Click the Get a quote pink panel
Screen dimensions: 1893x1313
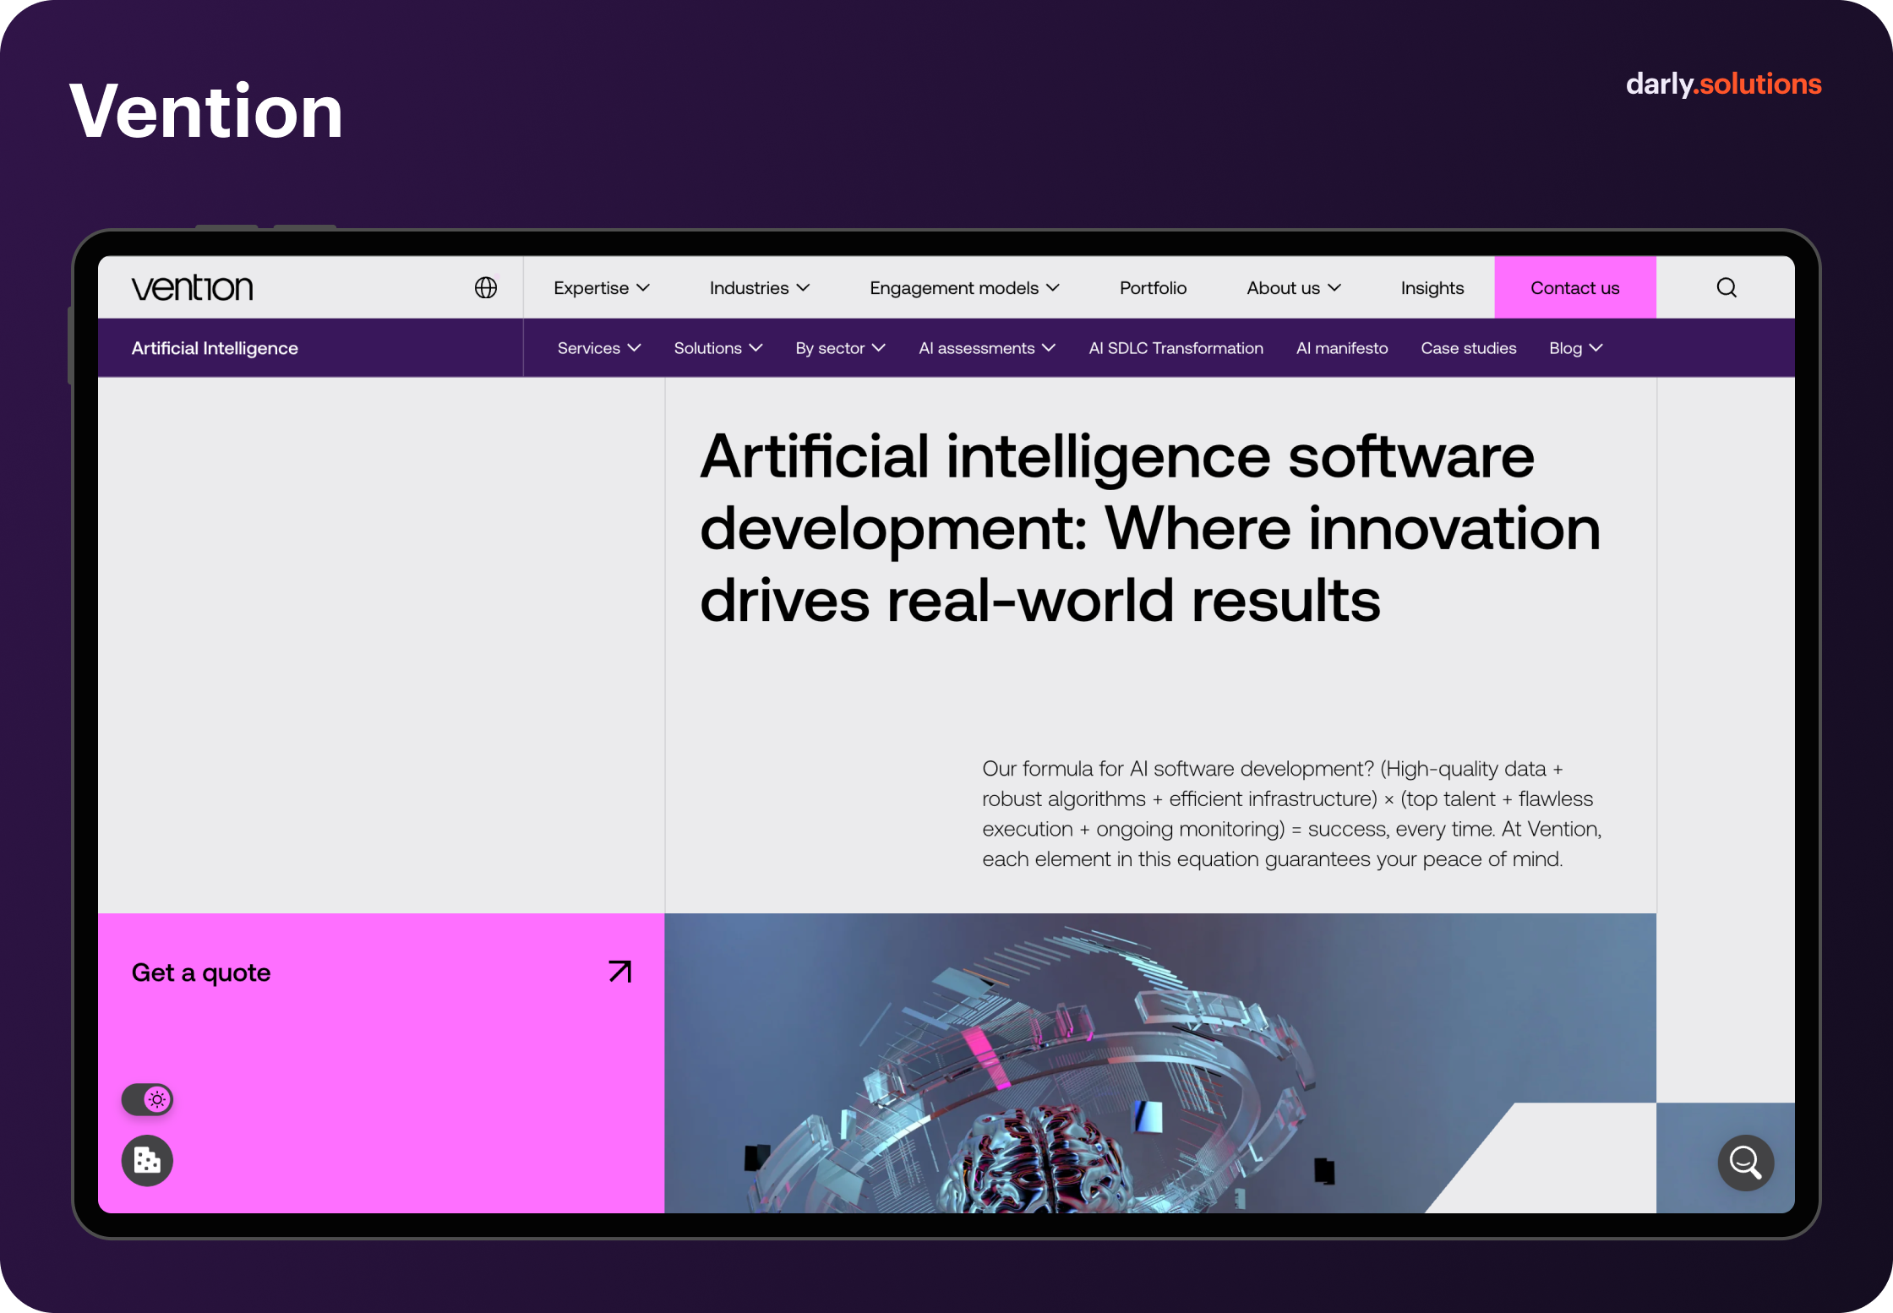pos(381,1063)
